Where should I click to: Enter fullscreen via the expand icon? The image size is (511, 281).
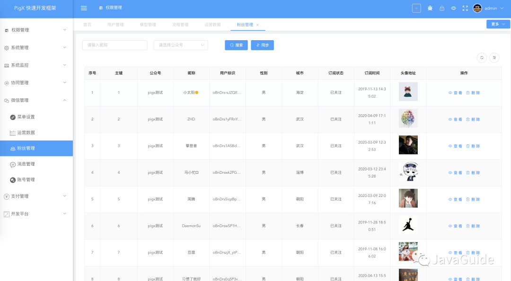[x=465, y=8]
